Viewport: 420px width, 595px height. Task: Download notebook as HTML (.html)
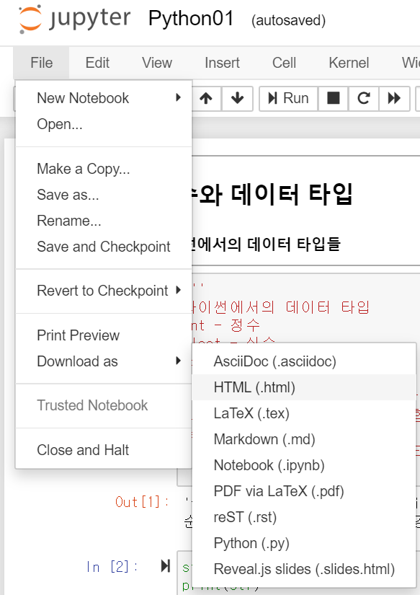pyautogui.click(x=304, y=387)
